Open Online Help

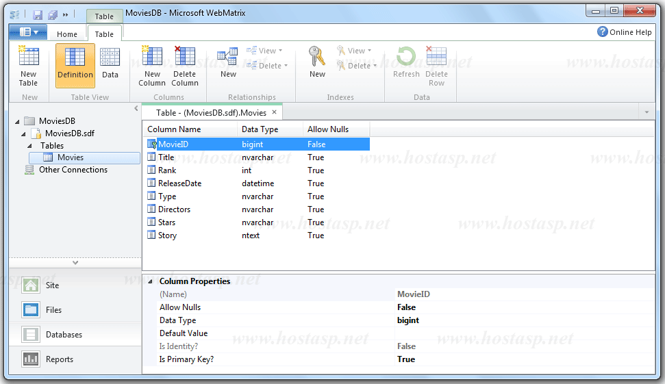[625, 31]
